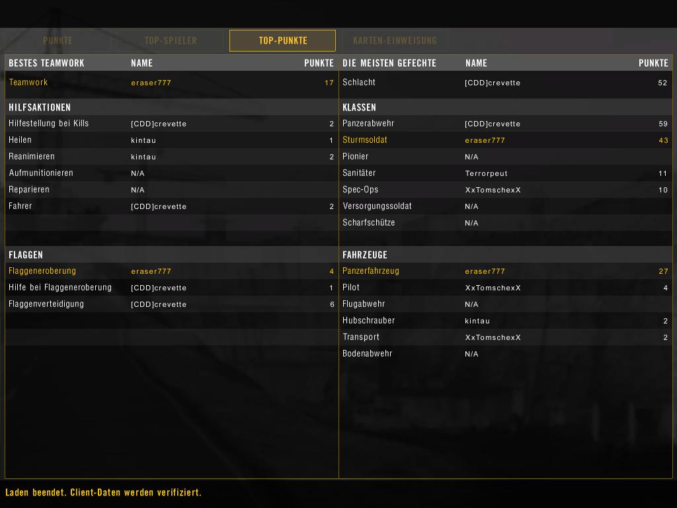Click player name Terrorpeut in Sanitäter row

pos(486,173)
